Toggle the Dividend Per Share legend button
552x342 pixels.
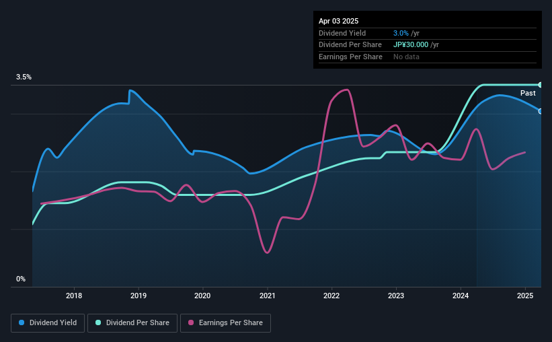click(x=132, y=323)
